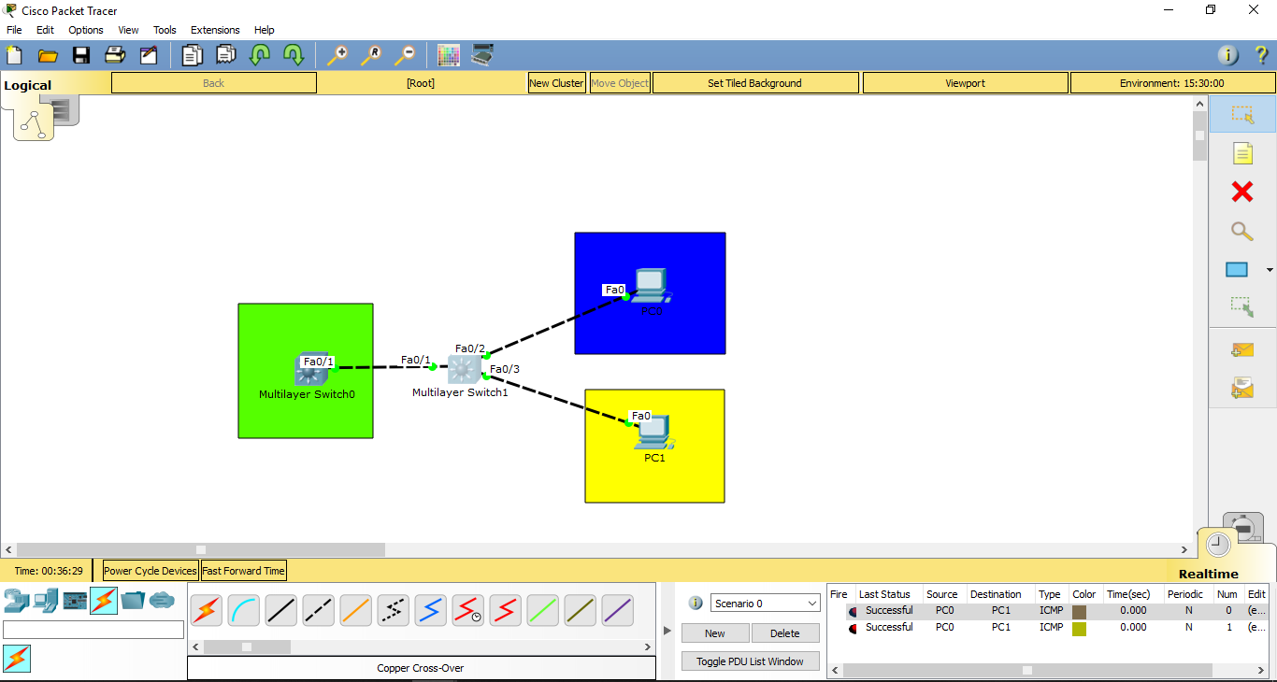Choose the Select tool in right panel
Image resolution: width=1277 pixels, height=682 pixels.
[x=1241, y=114]
